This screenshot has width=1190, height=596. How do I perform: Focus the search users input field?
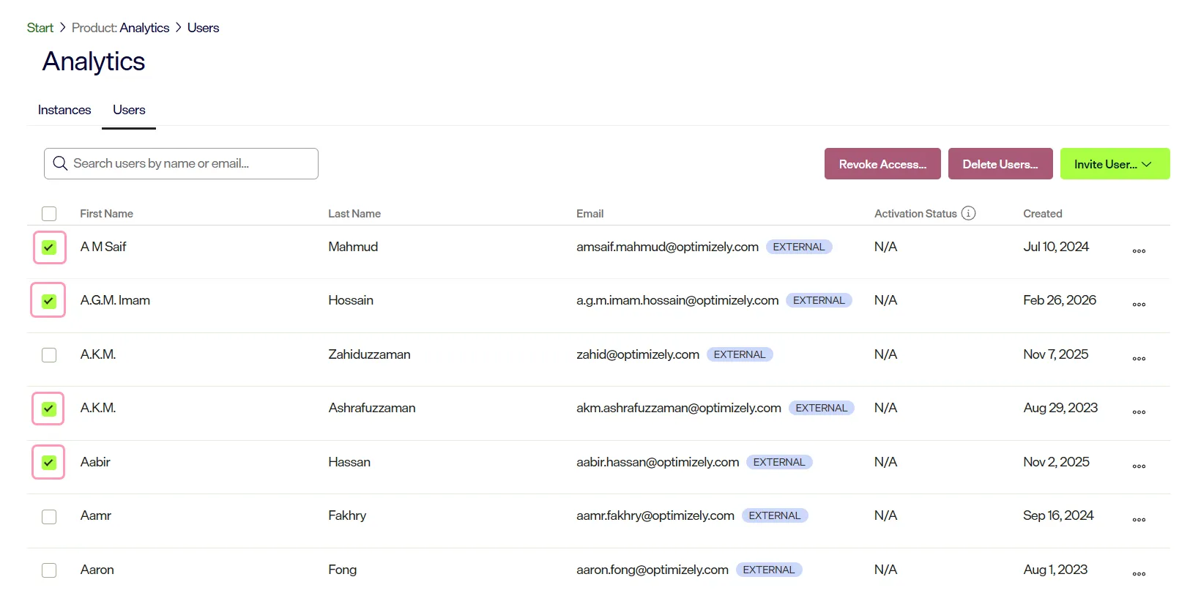(181, 163)
